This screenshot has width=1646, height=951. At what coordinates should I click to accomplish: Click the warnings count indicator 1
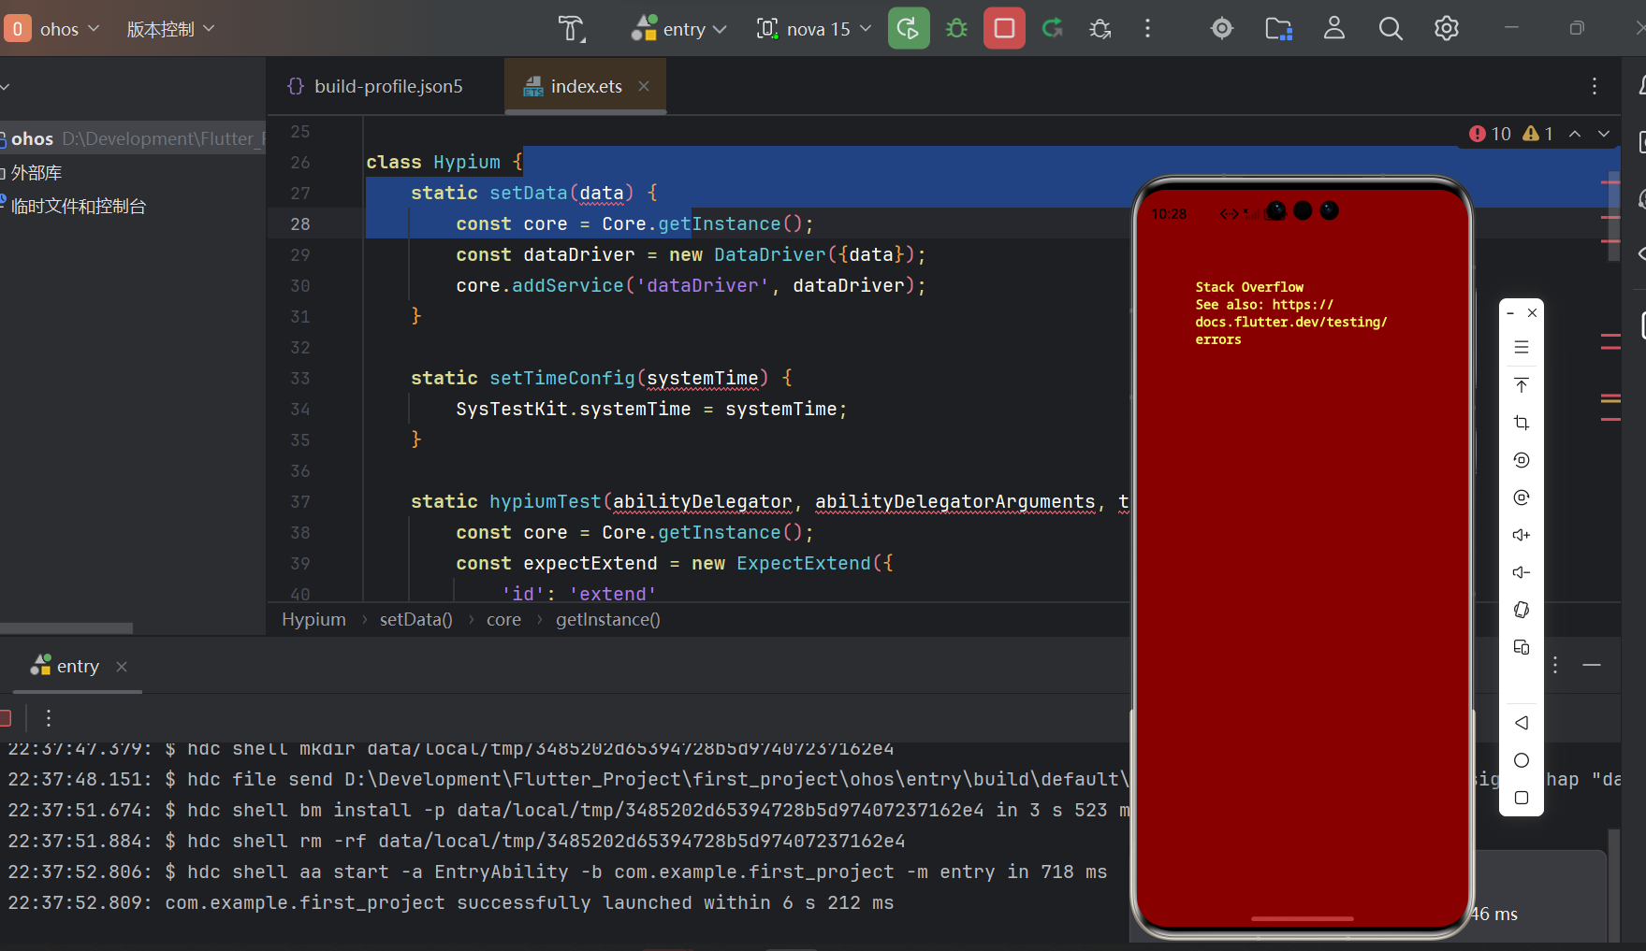(1538, 134)
